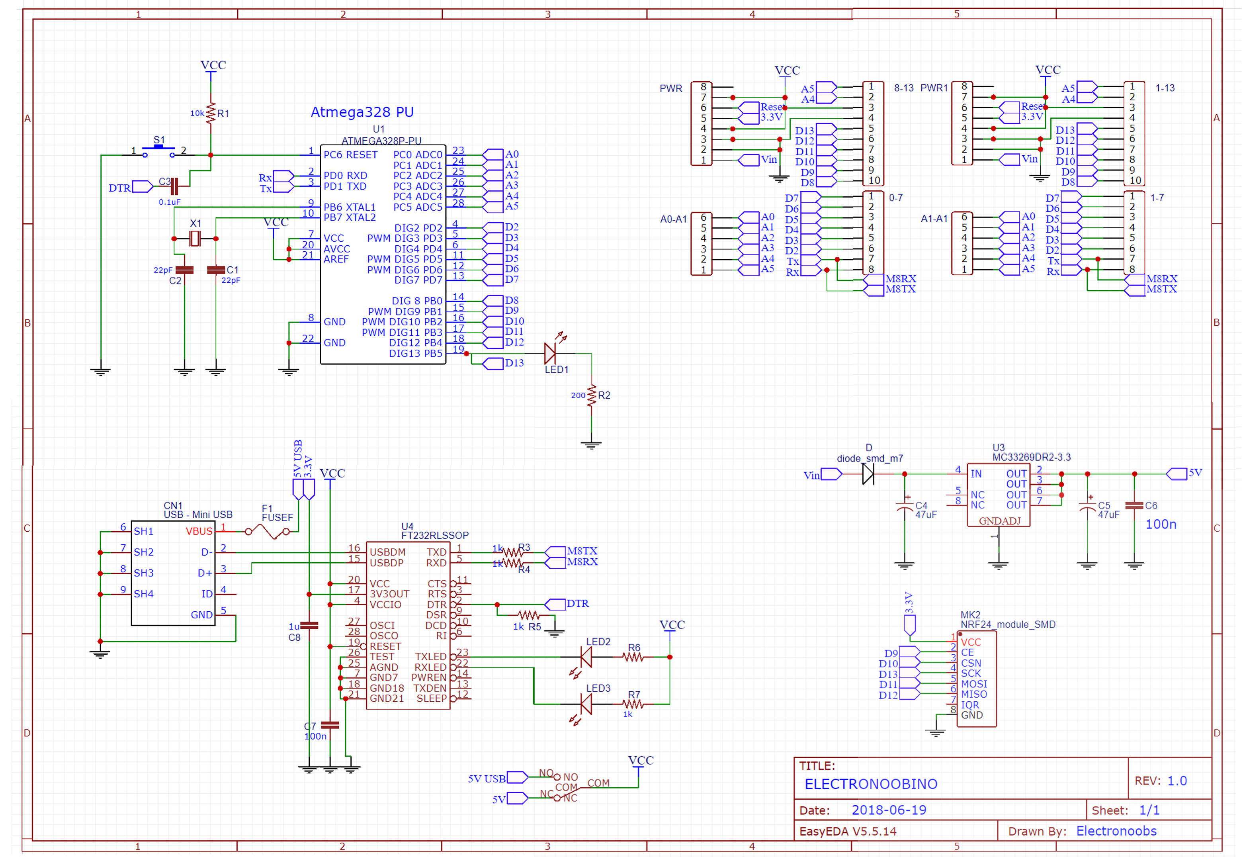Select the R5 1k resistor symbol
This screenshot has width=1243, height=857.
pos(529,615)
